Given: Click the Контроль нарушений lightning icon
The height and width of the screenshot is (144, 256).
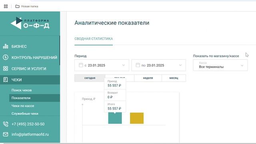Looking at the screenshot, I should [6, 57].
